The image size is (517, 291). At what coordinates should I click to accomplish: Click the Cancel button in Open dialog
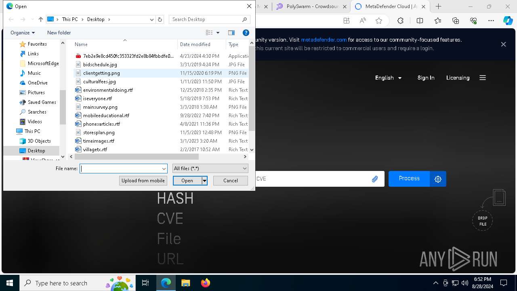point(231,181)
